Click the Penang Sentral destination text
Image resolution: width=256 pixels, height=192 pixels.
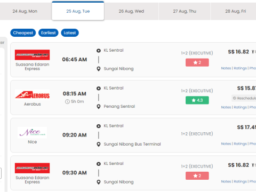119,106
